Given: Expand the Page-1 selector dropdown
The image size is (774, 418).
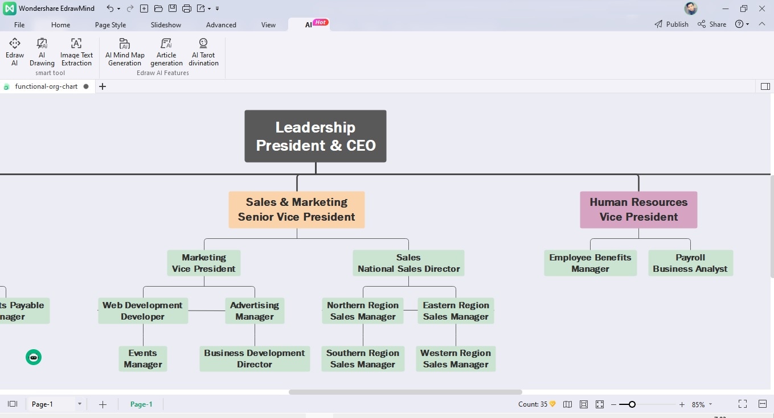Looking at the screenshot, I should pos(80,404).
